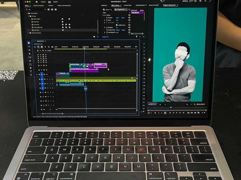Open the Essential Sound tab
Image resolution: width=241 pixels, height=180 pixels.
click(x=140, y=5)
